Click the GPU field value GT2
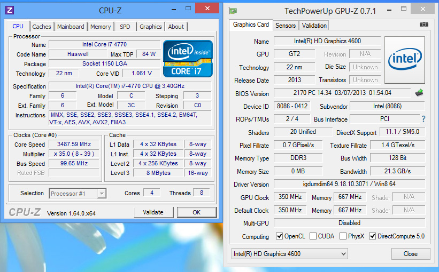 (294, 54)
